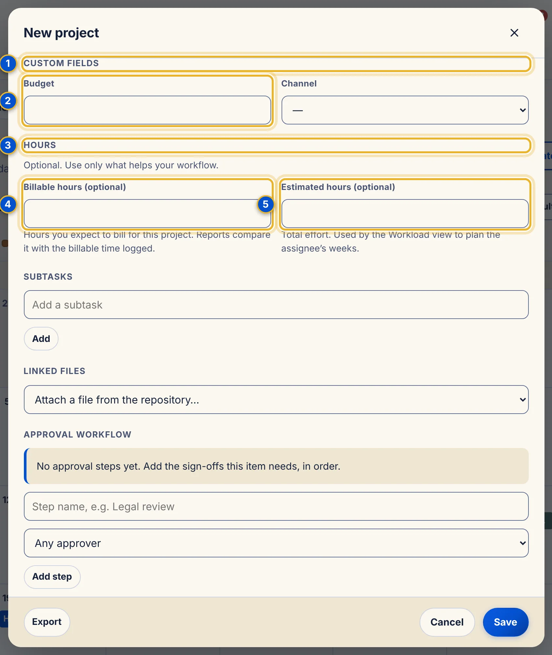Click the 'Hours you expect to bill' helper text

pyautogui.click(x=147, y=242)
